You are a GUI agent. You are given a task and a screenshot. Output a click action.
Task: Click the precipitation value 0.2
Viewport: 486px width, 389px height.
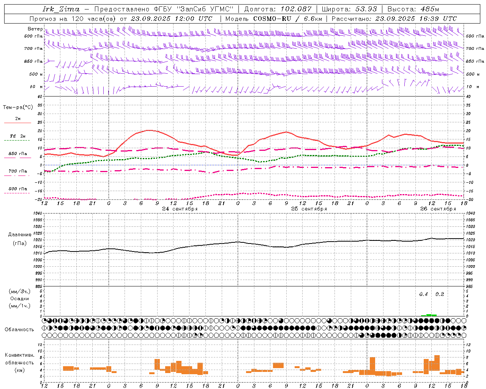[440, 294]
